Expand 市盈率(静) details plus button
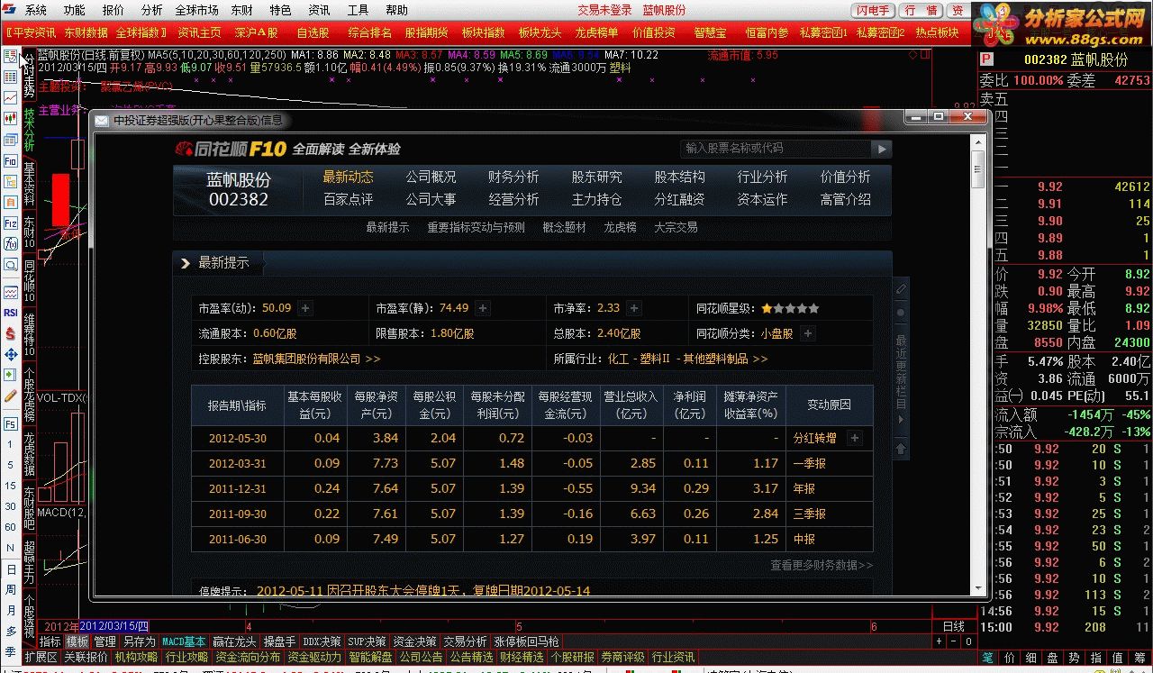 pos(483,308)
